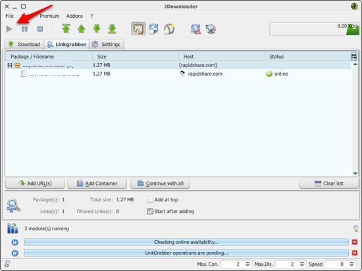Click LinkGrabber operations are pending progress bar
The height and width of the screenshot is (271, 362).
(186, 253)
